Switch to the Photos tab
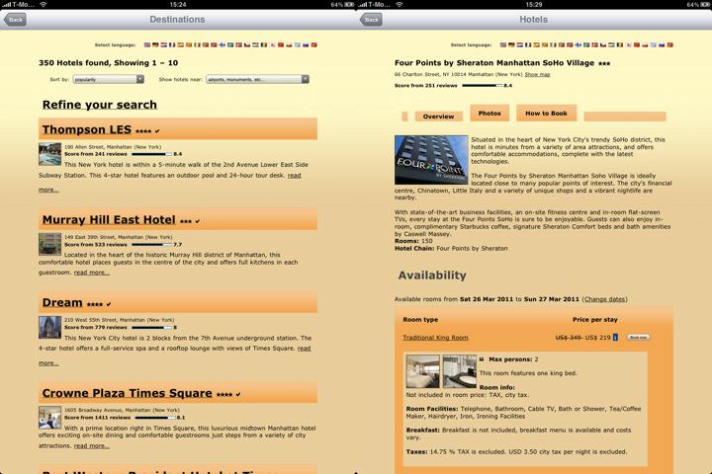This screenshot has height=474, width=712. point(489,113)
